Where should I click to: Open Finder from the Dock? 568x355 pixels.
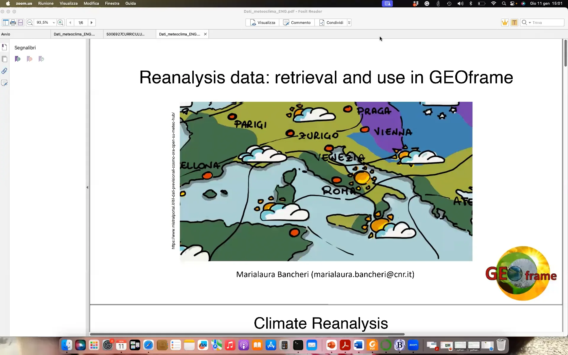(67, 345)
